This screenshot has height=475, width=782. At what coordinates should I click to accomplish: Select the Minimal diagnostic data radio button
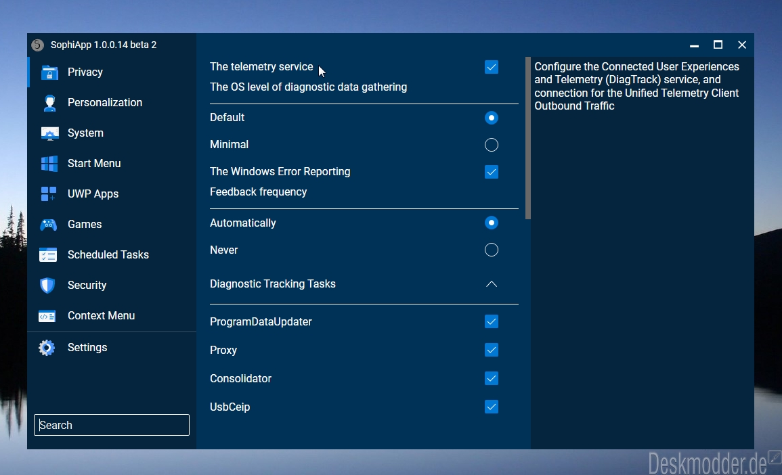point(492,145)
